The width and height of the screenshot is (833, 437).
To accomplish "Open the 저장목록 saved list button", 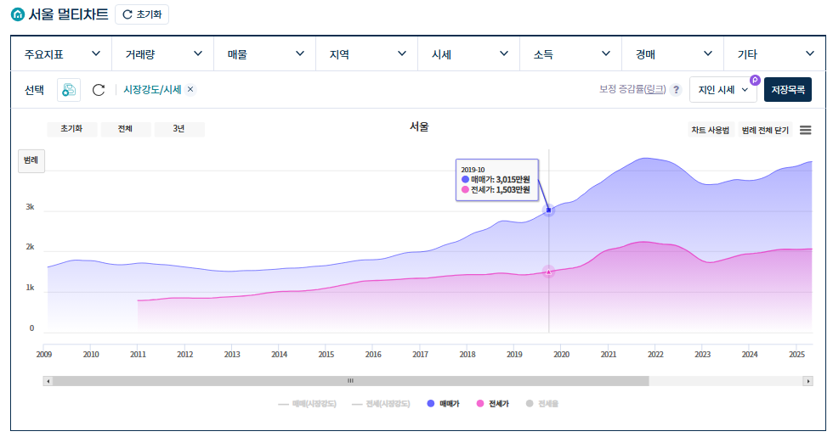I will click(x=788, y=90).
